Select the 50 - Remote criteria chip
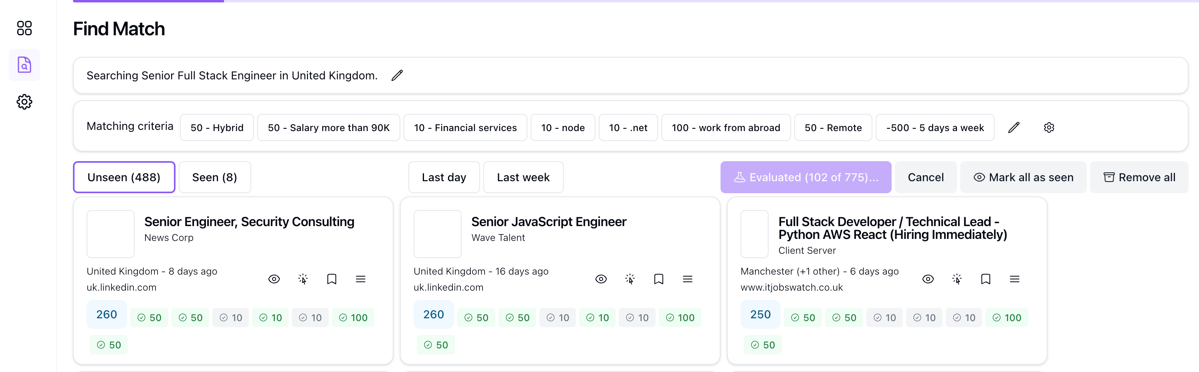Image resolution: width=1199 pixels, height=372 pixels. click(x=833, y=127)
